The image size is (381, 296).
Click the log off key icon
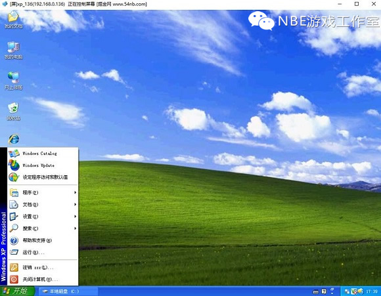14,268
